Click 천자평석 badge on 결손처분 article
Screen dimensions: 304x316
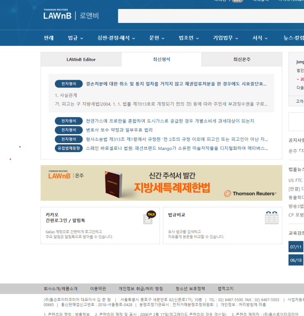click(x=69, y=84)
